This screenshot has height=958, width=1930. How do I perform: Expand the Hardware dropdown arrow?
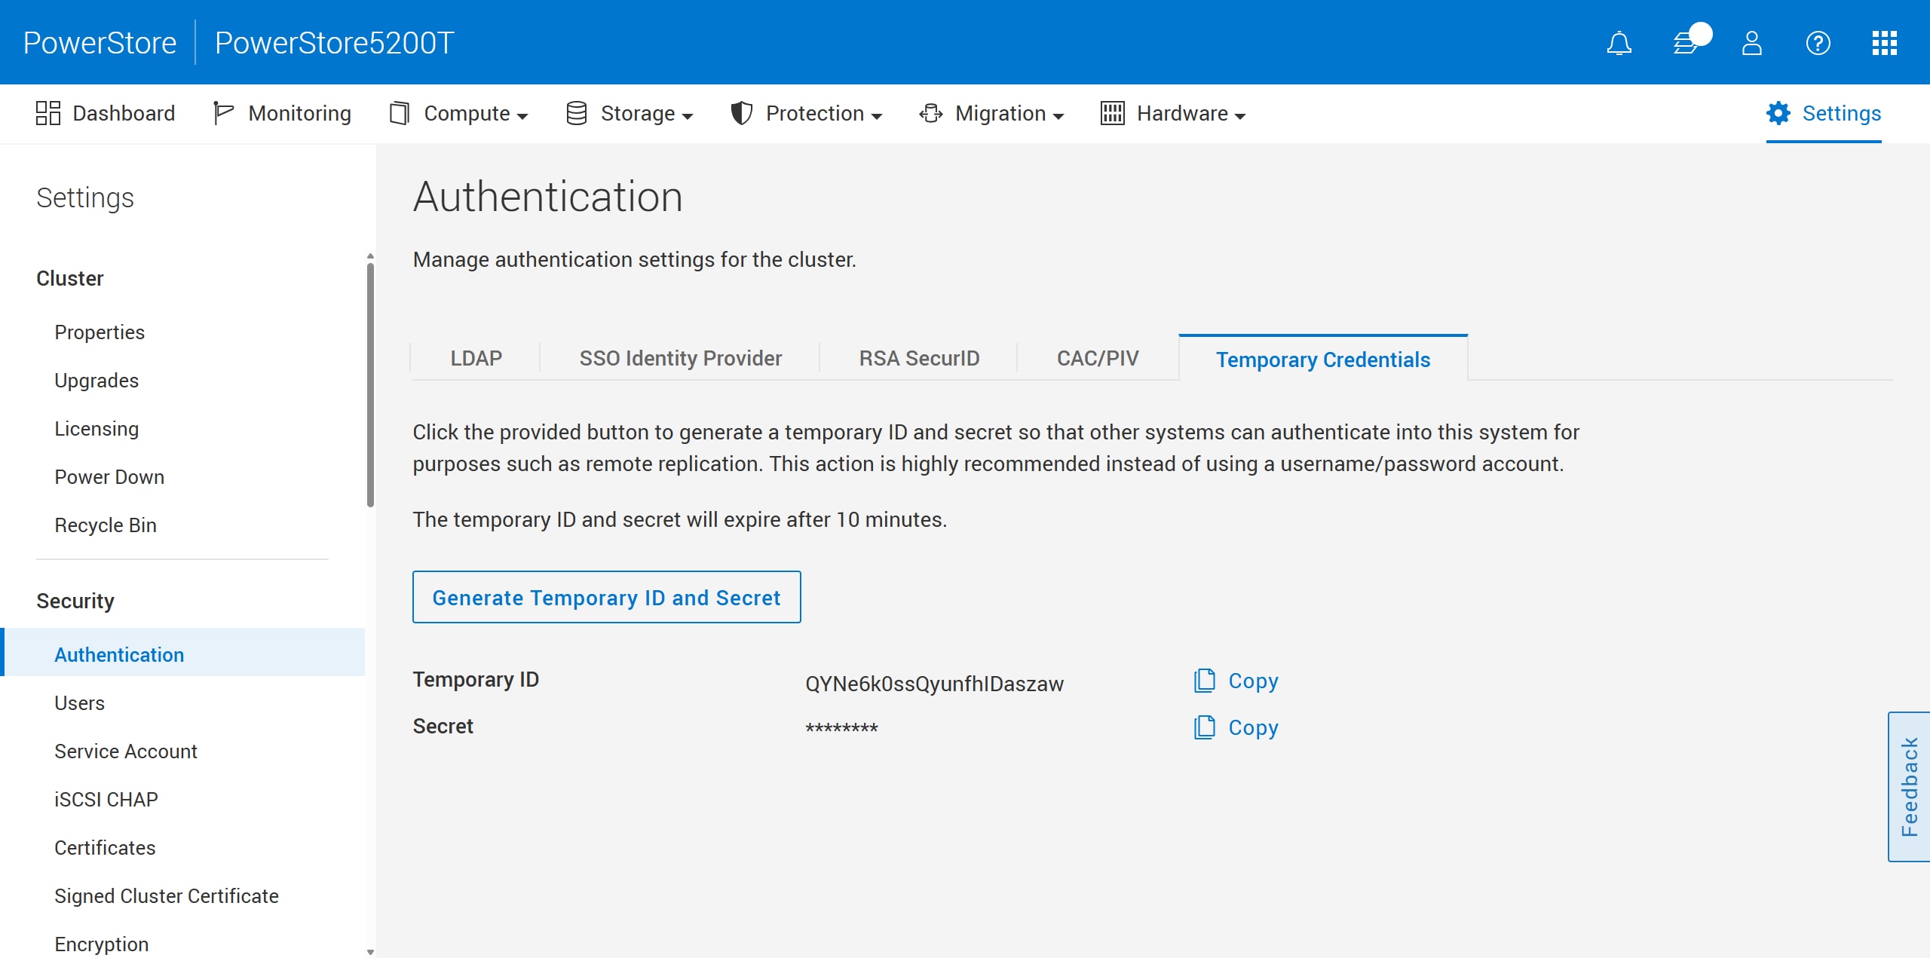click(x=1240, y=116)
